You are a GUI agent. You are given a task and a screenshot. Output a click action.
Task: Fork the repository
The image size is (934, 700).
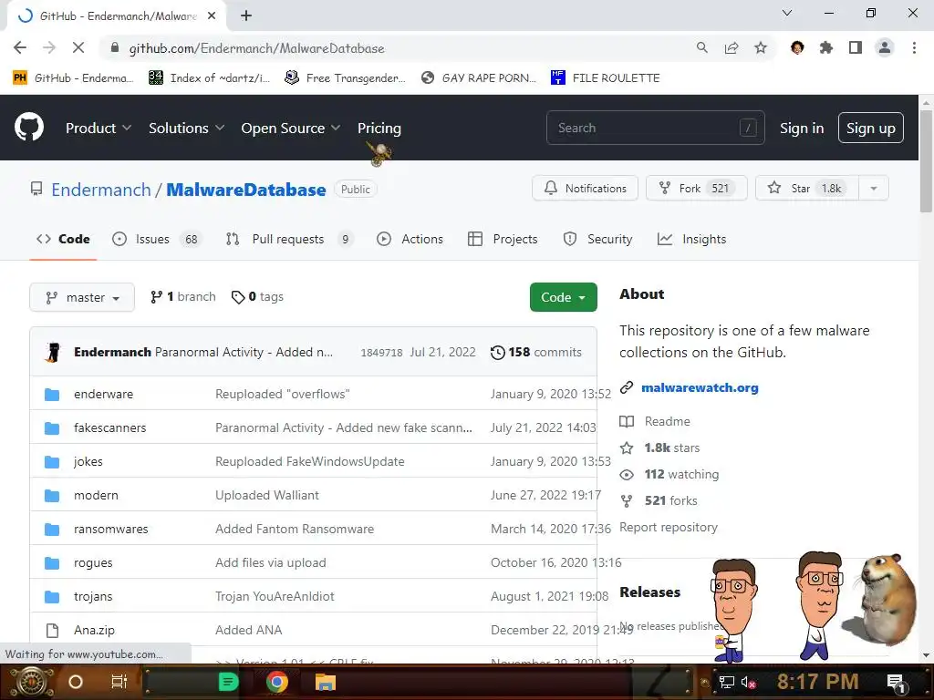pyautogui.click(x=696, y=189)
